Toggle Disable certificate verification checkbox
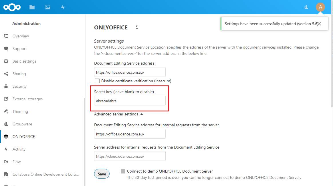The width and height of the screenshot is (333, 186). [x=97, y=81]
